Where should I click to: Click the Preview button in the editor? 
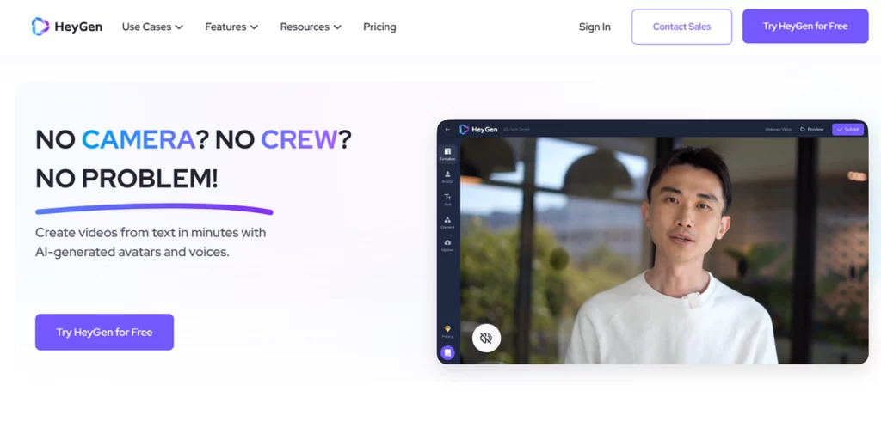(812, 129)
